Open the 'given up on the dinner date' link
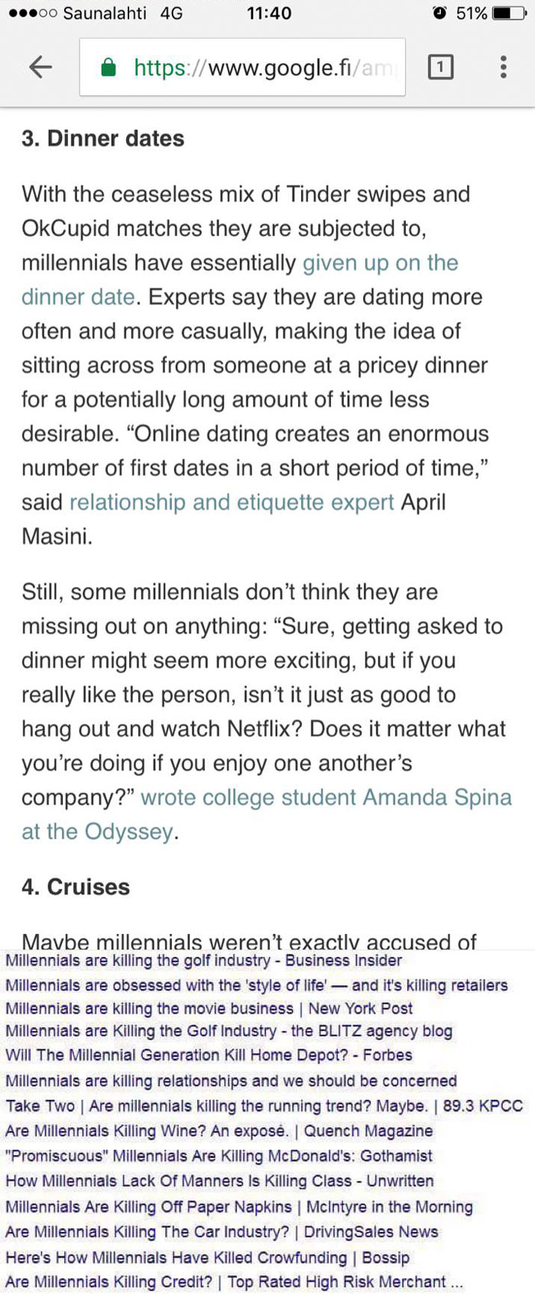The height and width of the screenshot is (1294, 535). pos(381,263)
